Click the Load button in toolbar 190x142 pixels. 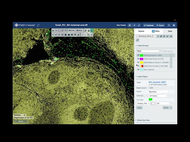(x=72, y=30)
